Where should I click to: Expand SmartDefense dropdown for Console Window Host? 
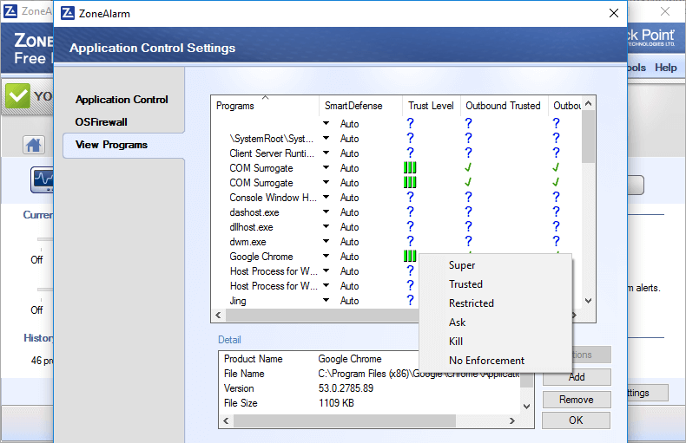click(327, 198)
